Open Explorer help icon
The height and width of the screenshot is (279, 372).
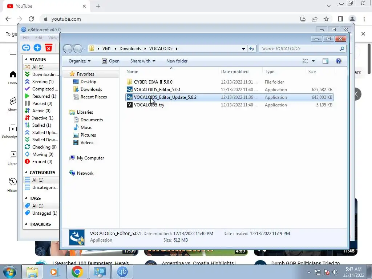coord(339,61)
